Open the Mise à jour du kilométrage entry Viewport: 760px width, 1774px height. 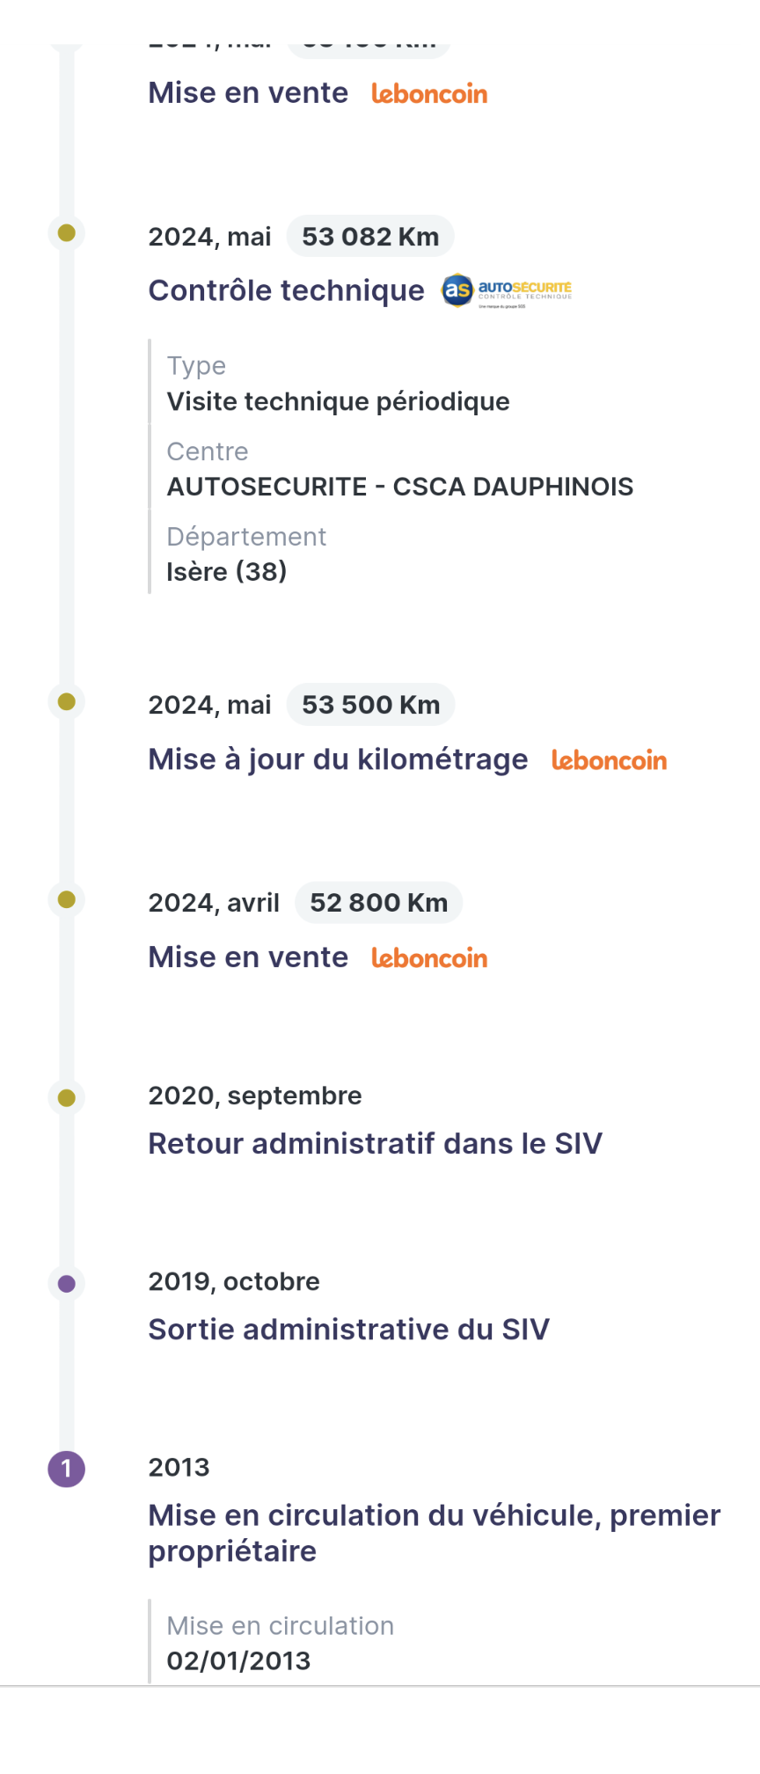tap(338, 759)
